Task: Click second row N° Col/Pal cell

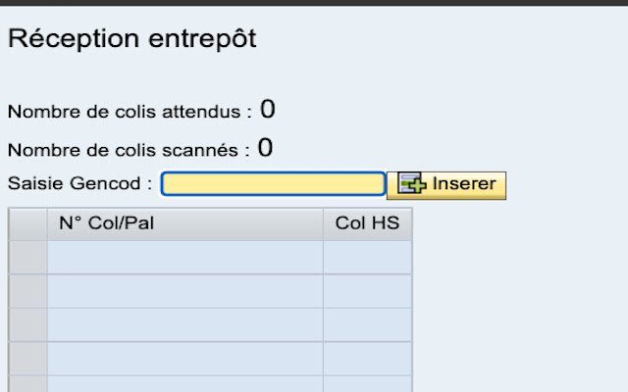Action: point(184,291)
